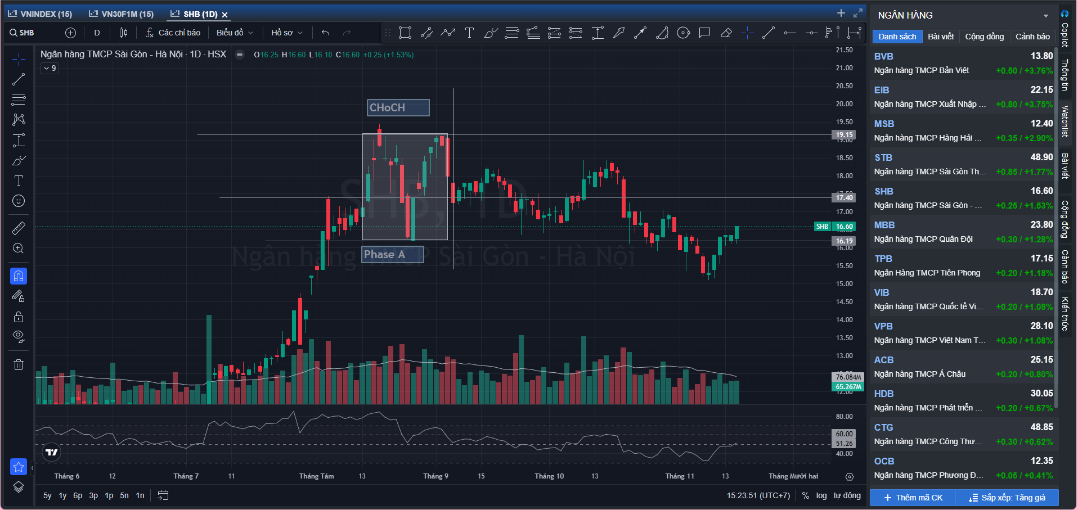The image size is (1078, 510).
Task: Collapse the left drawing toolbar arrow
Action: (x=32, y=468)
